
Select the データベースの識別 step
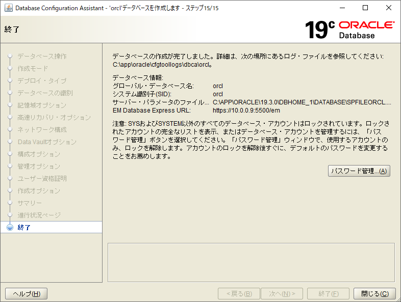point(45,93)
